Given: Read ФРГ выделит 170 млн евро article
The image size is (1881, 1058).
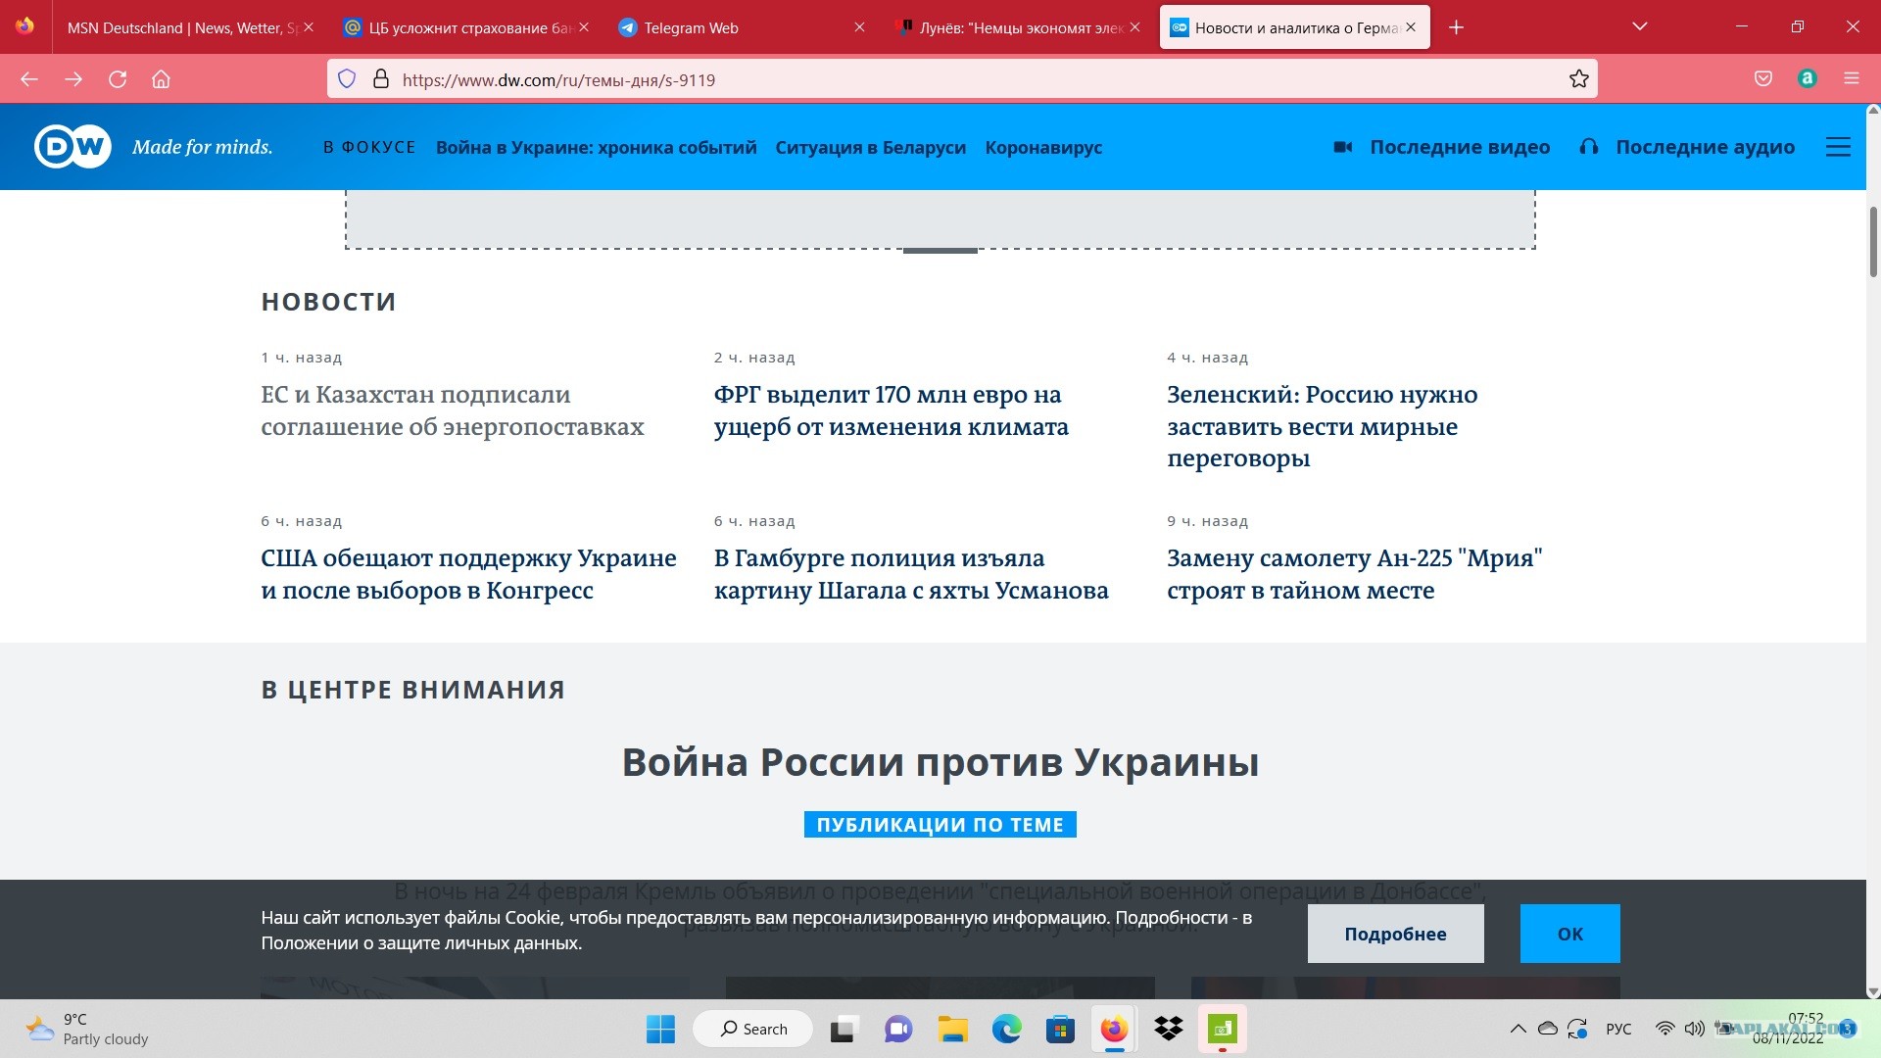Looking at the screenshot, I should (892, 410).
